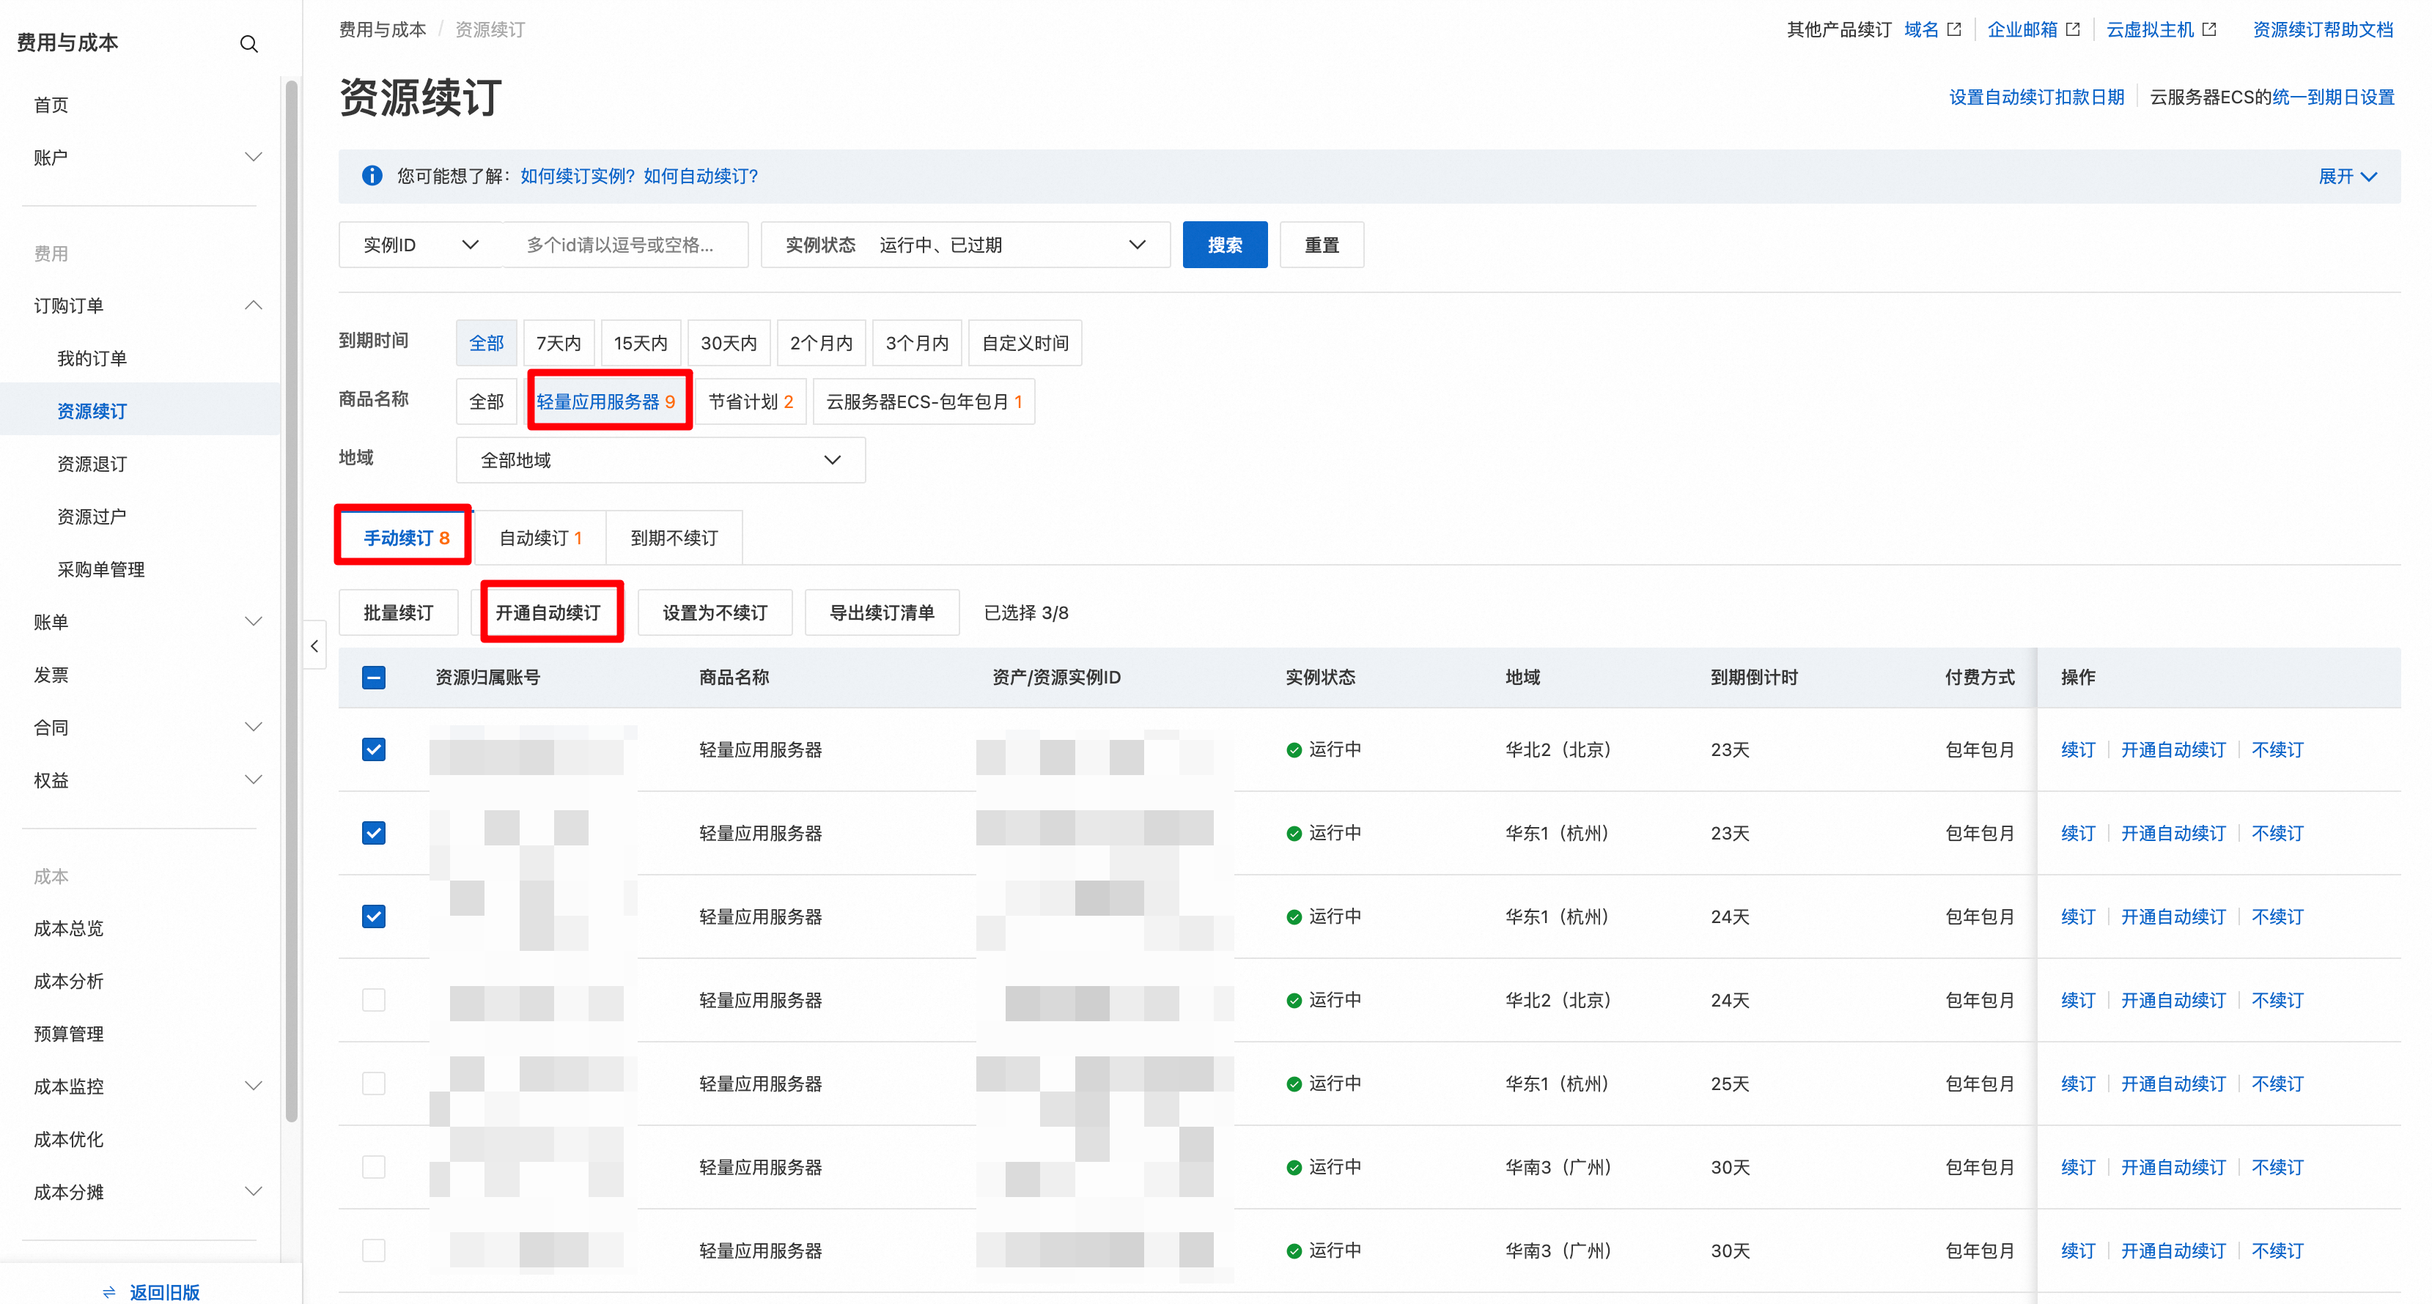The height and width of the screenshot is (1304, 2432).
Task: Click 不续订 in the last row (广州 30天)
Action: [x=2277, y=1251]
